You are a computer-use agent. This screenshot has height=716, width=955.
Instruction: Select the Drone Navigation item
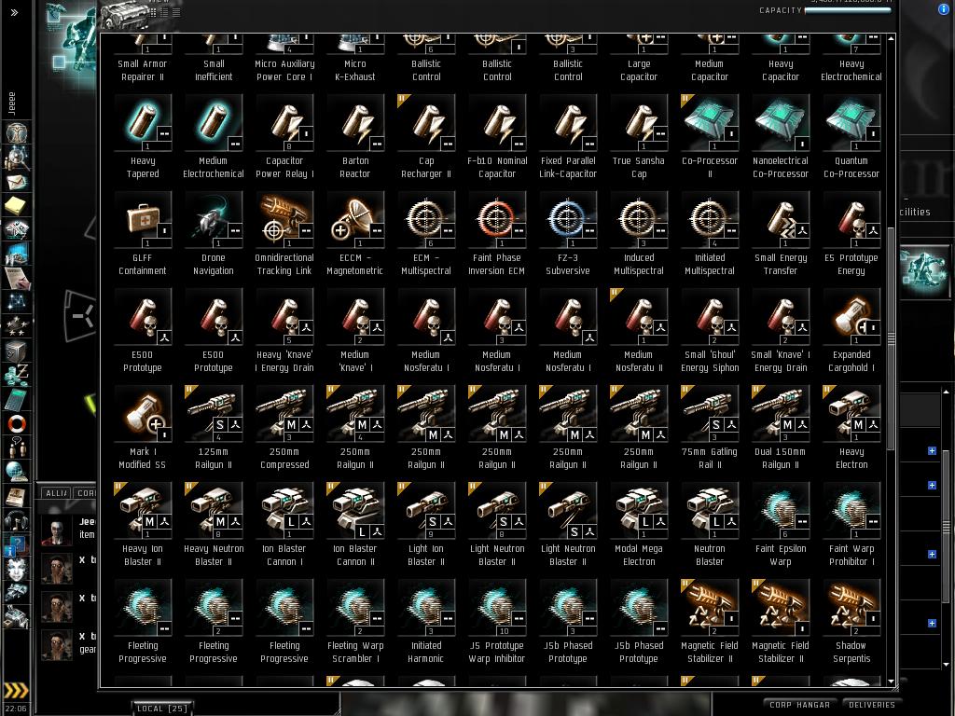pyautogui.click(x=214, y=234)
